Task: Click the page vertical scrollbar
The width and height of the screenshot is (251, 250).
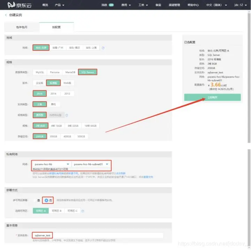Action: (x=249, y=78)
